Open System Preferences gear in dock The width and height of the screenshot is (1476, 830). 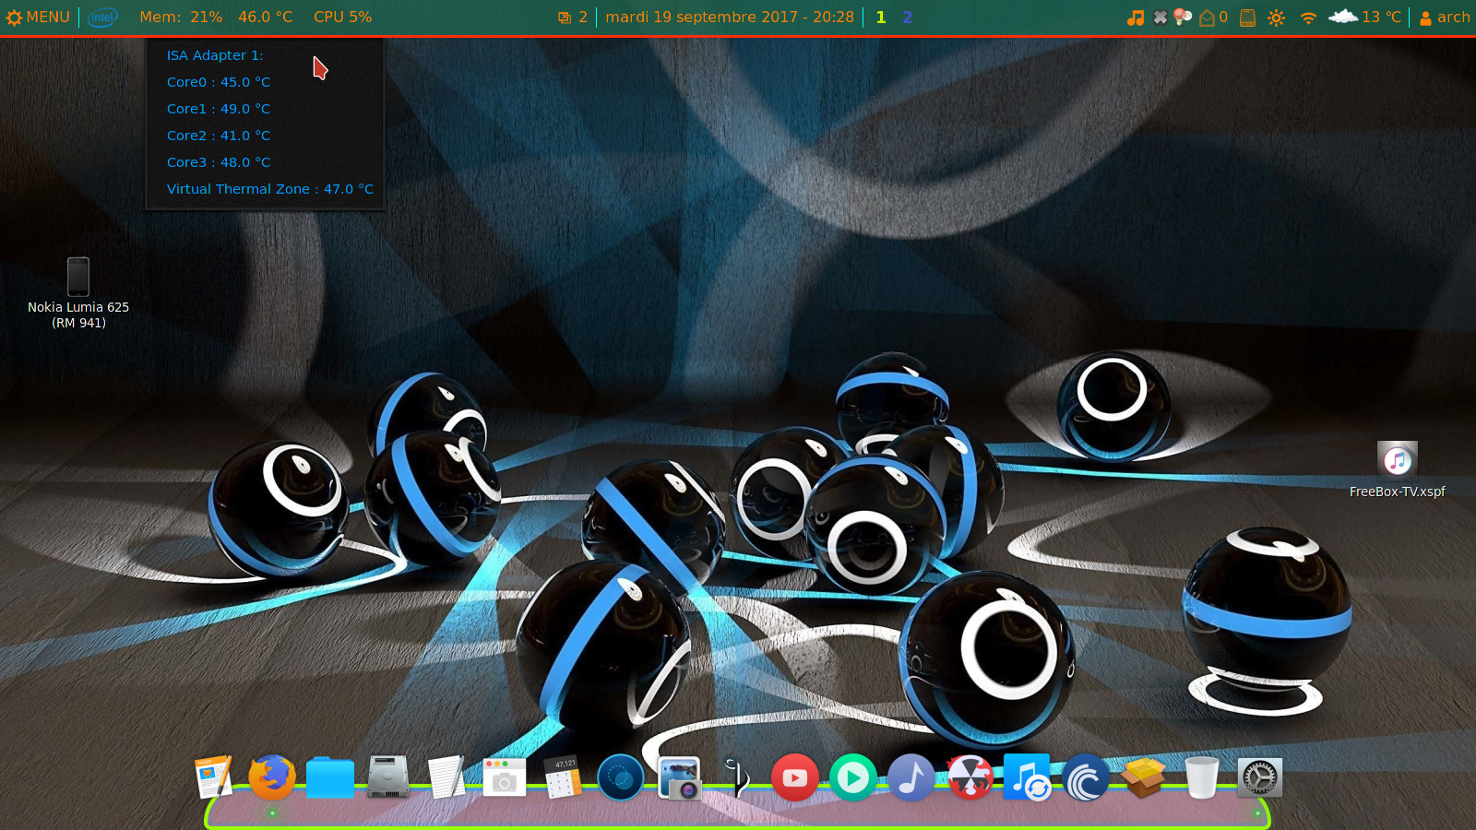1259,778
